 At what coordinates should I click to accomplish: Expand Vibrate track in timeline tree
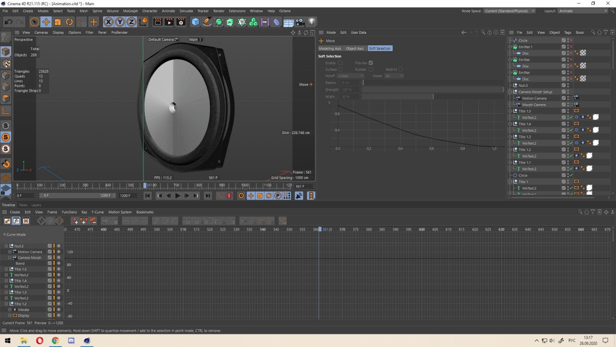click(x=10, y=309)
